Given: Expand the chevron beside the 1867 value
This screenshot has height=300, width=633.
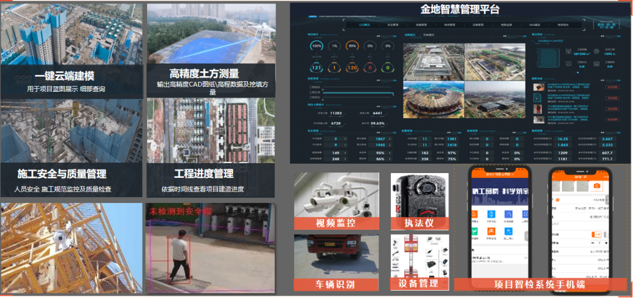Looking at the screenshot, I should click(x=390, y=139).
